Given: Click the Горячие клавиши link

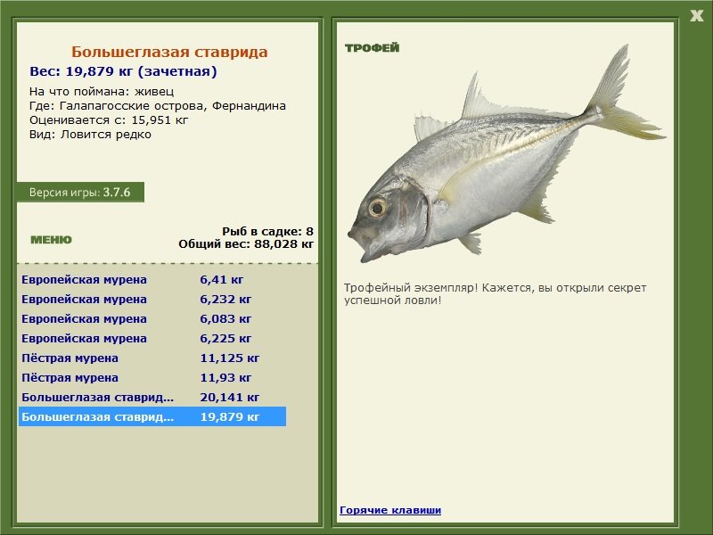Looking at the screenshot, I should pos(390,510).
